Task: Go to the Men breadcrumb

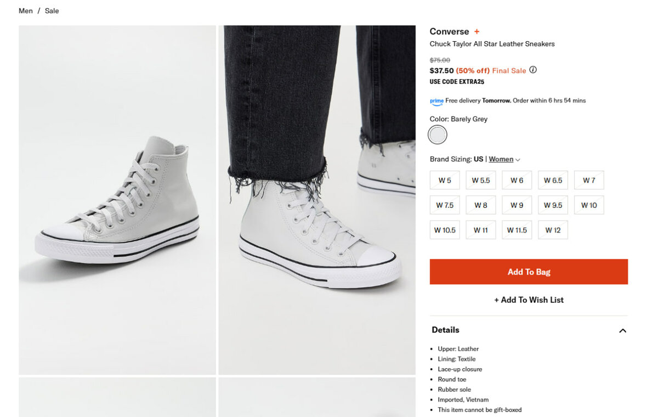Action: [26, 11]
